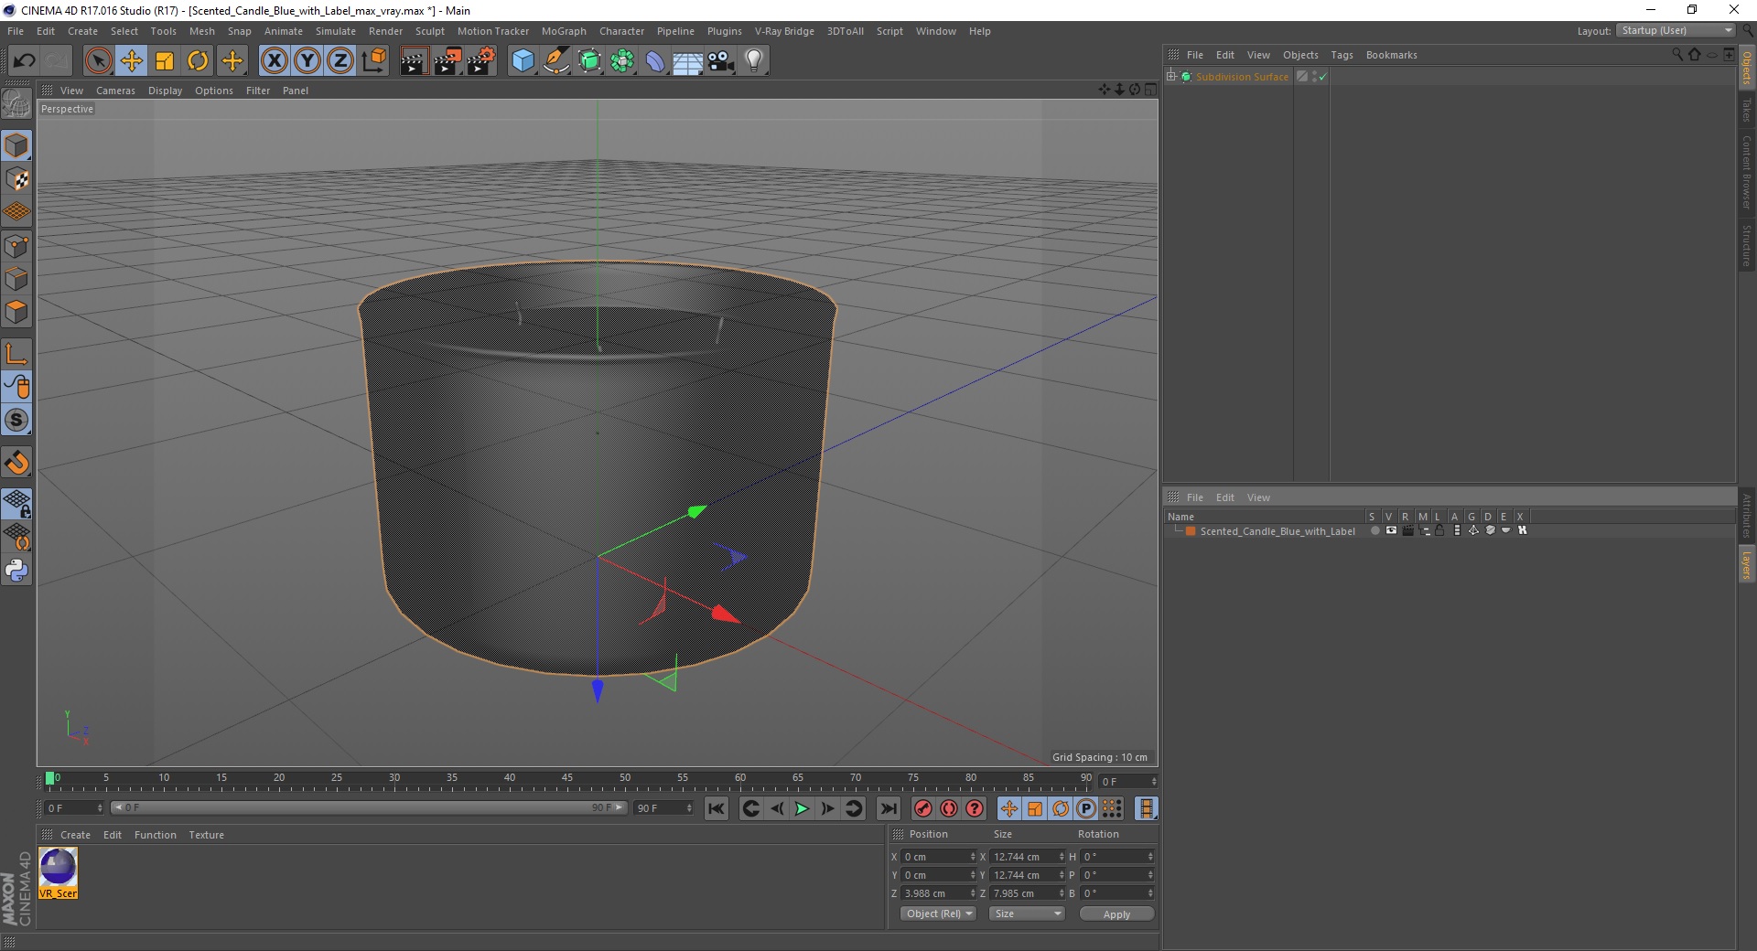This screenshot has height=951, width=1757.
Task: Toggle viewport Solo mode
Action: pos(16,420)
